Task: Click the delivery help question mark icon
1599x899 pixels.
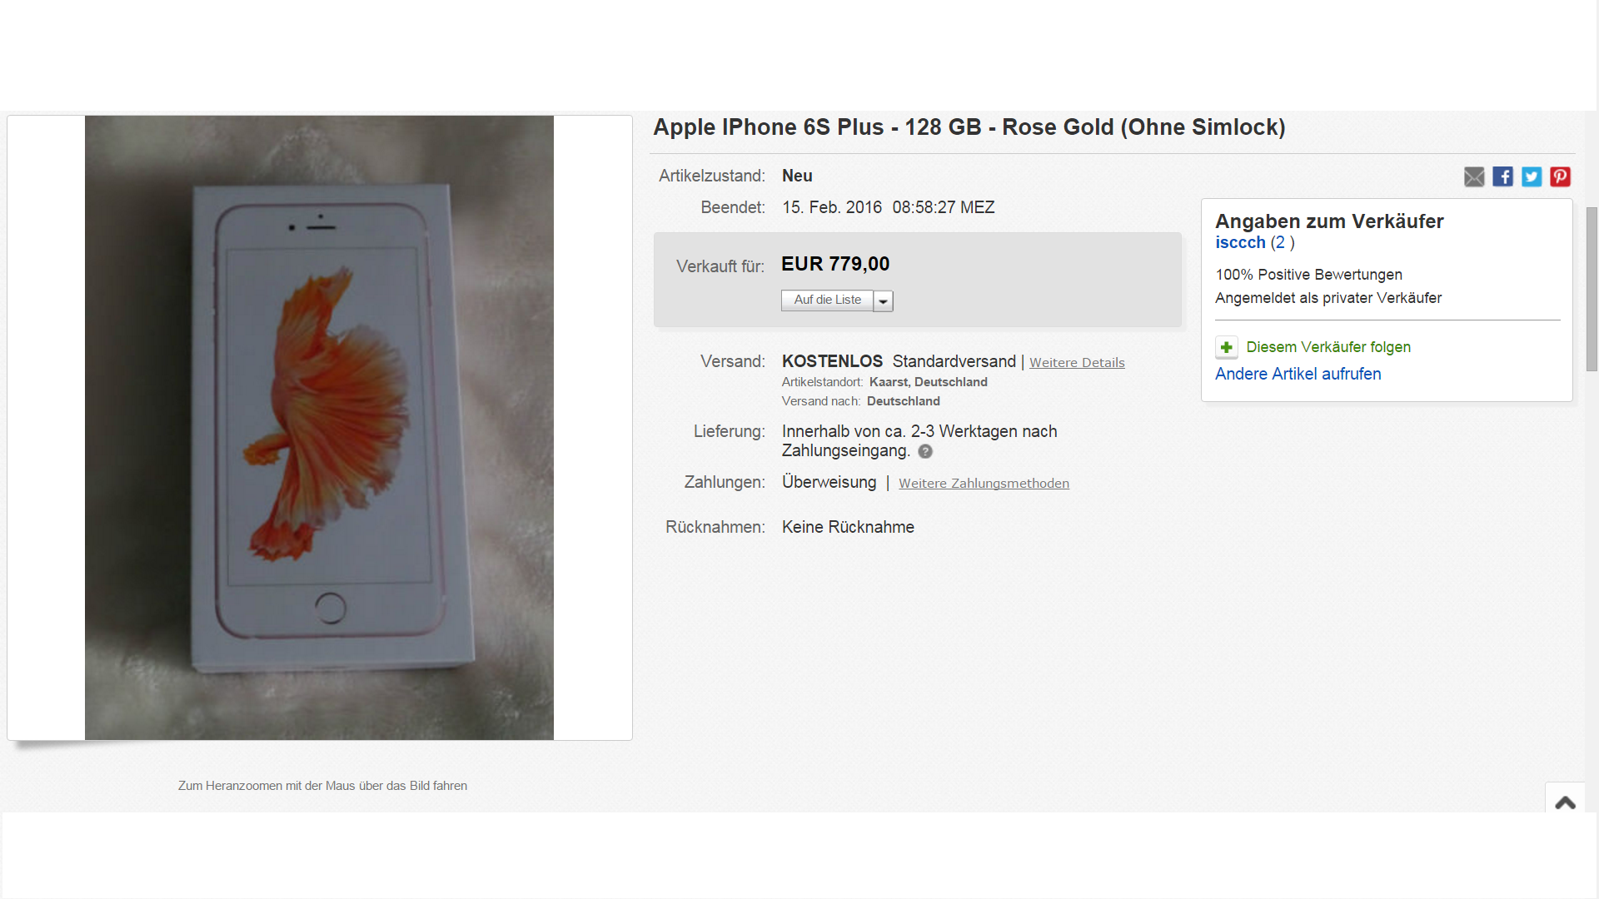Action: pos(925,451)
